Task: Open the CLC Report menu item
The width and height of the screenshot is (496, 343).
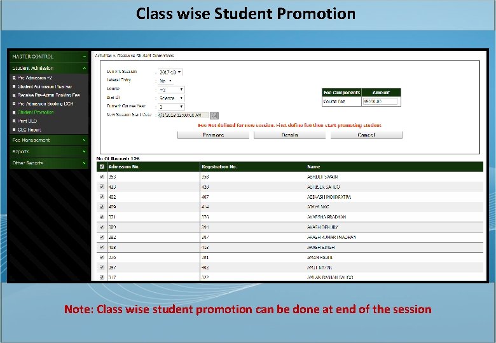Action: [x=29, y=130]
